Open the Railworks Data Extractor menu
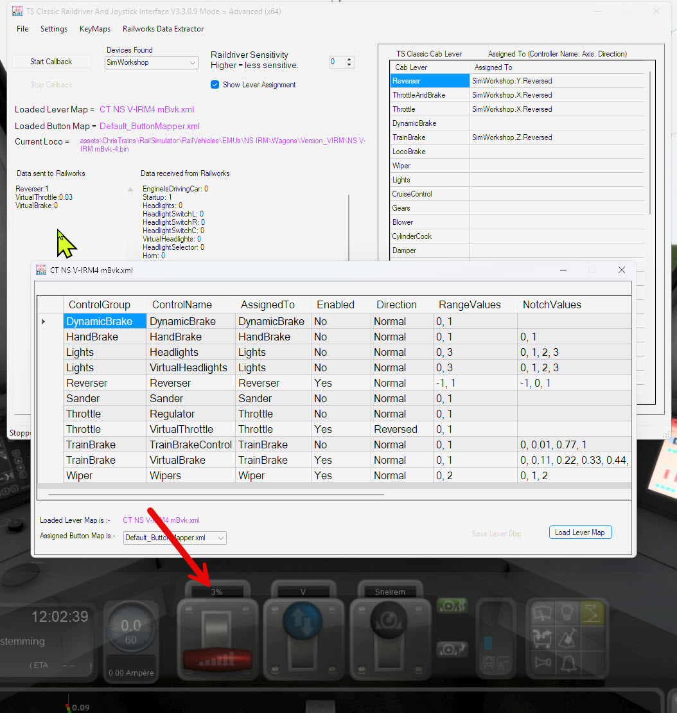 click(x=163, y=29)
